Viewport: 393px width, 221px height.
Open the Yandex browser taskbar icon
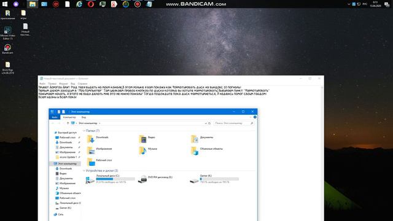click(114, 4)
